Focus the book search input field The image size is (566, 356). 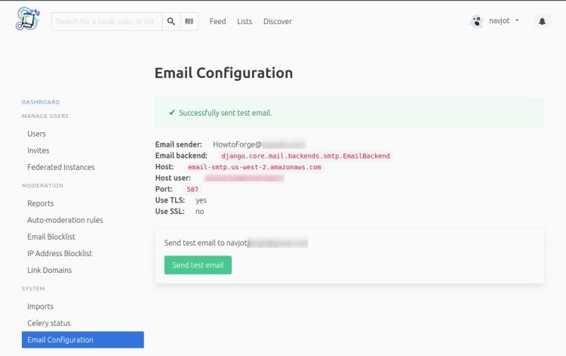(106, 21)
